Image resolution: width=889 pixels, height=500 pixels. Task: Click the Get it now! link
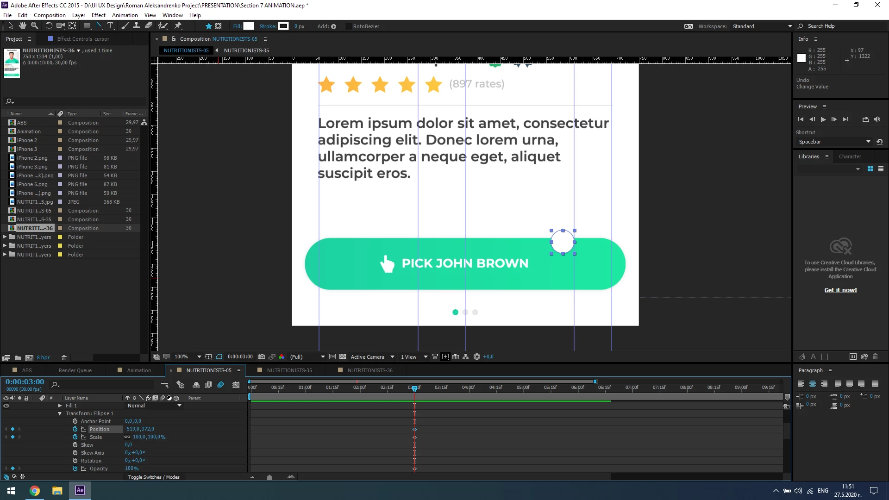click(840, 290)
